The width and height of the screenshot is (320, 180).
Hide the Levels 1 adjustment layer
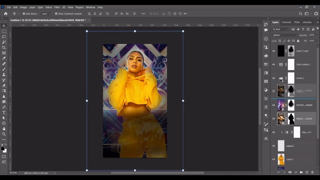coord(273,78)
